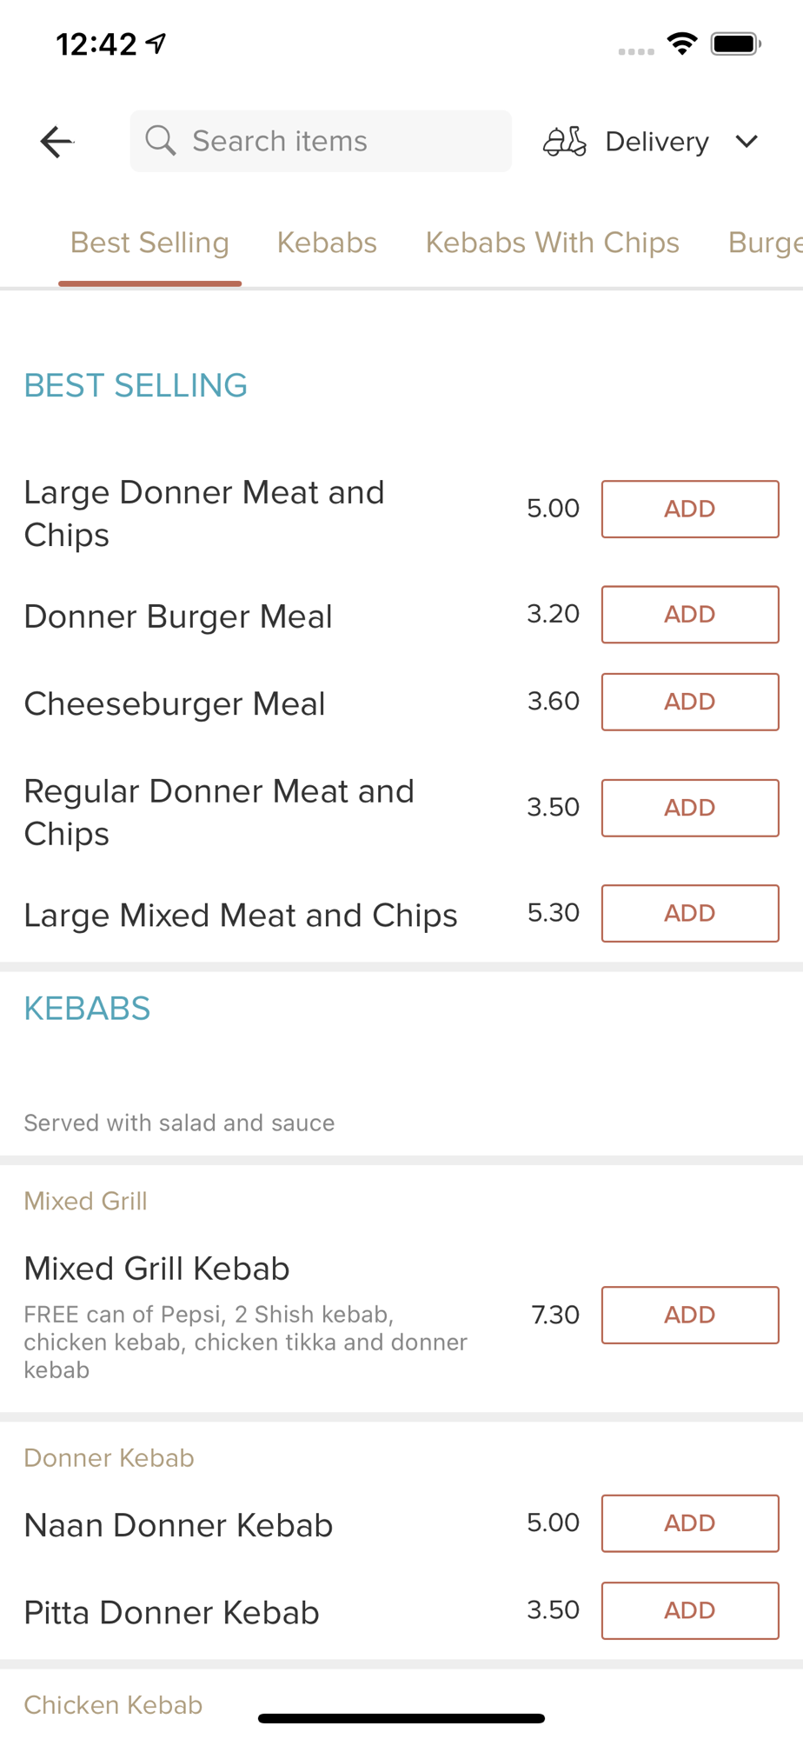
Task: Add the Naan Donner Kebab
Action: 690,1523
